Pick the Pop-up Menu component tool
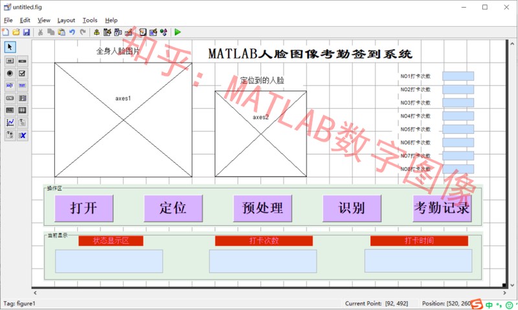 10,98
